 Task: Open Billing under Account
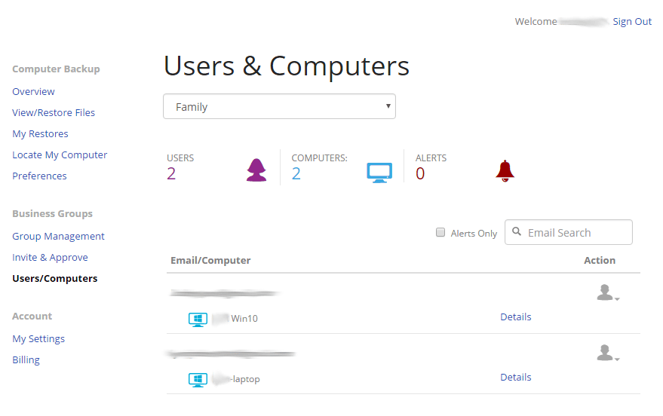[x=26, y=359]
